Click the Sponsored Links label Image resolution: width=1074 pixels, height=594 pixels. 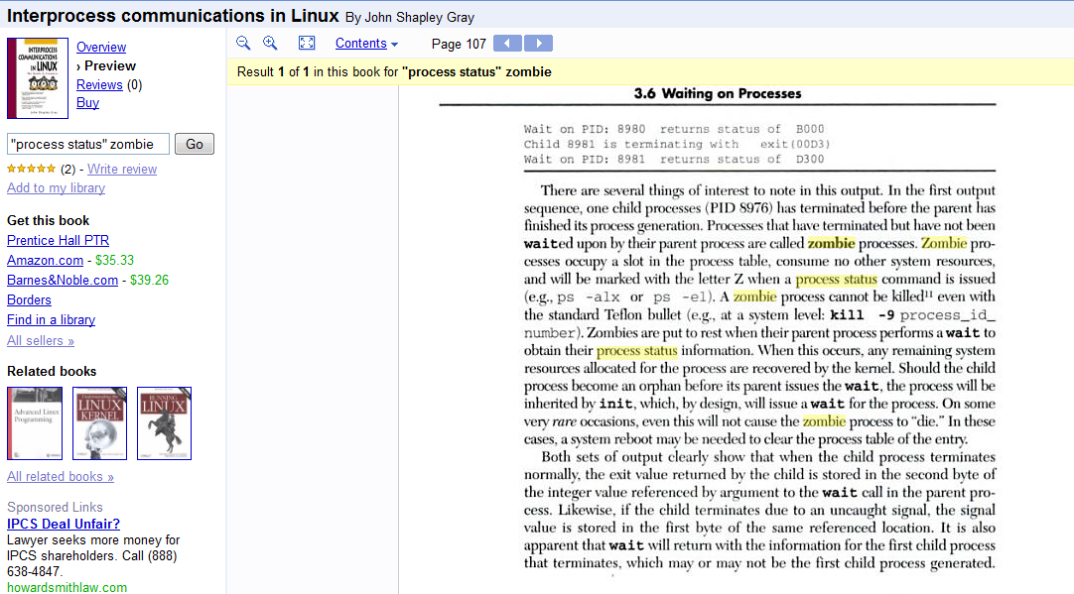point(55,507)
